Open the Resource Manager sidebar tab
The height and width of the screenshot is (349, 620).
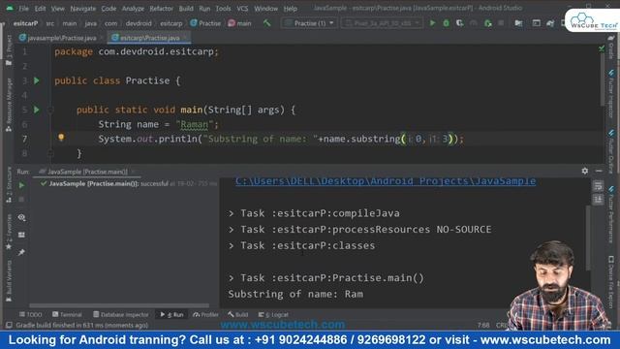(9, 104)
